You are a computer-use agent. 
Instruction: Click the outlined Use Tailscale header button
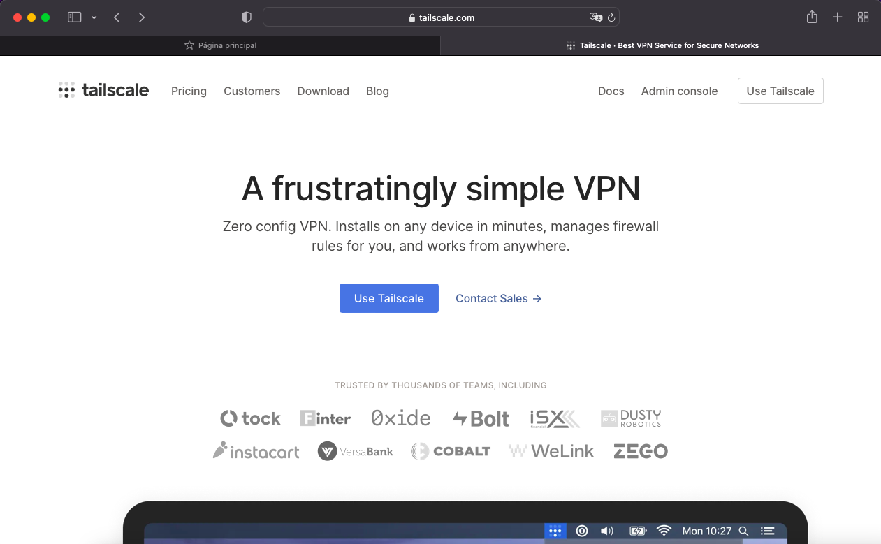[780, 91]
